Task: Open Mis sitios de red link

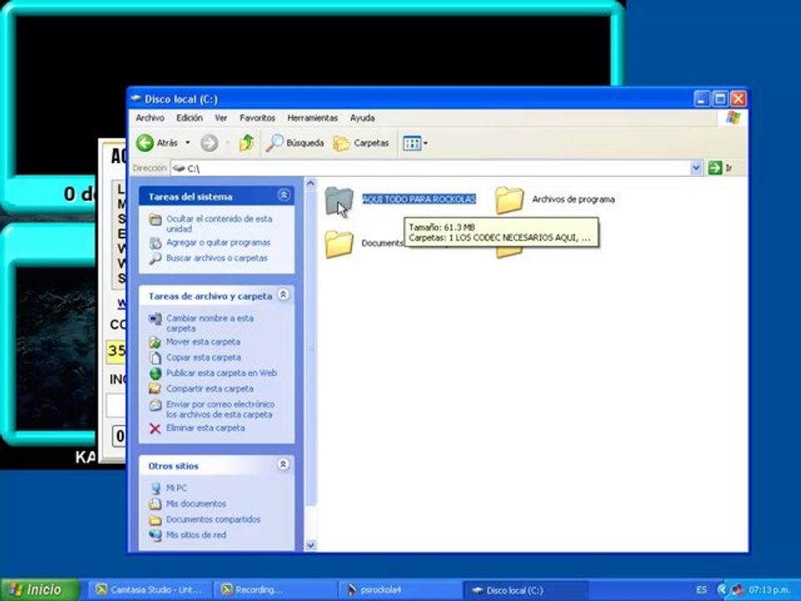Action: [195, 535]
